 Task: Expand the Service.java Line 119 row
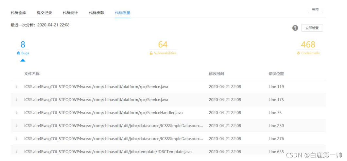click(16, 87)
